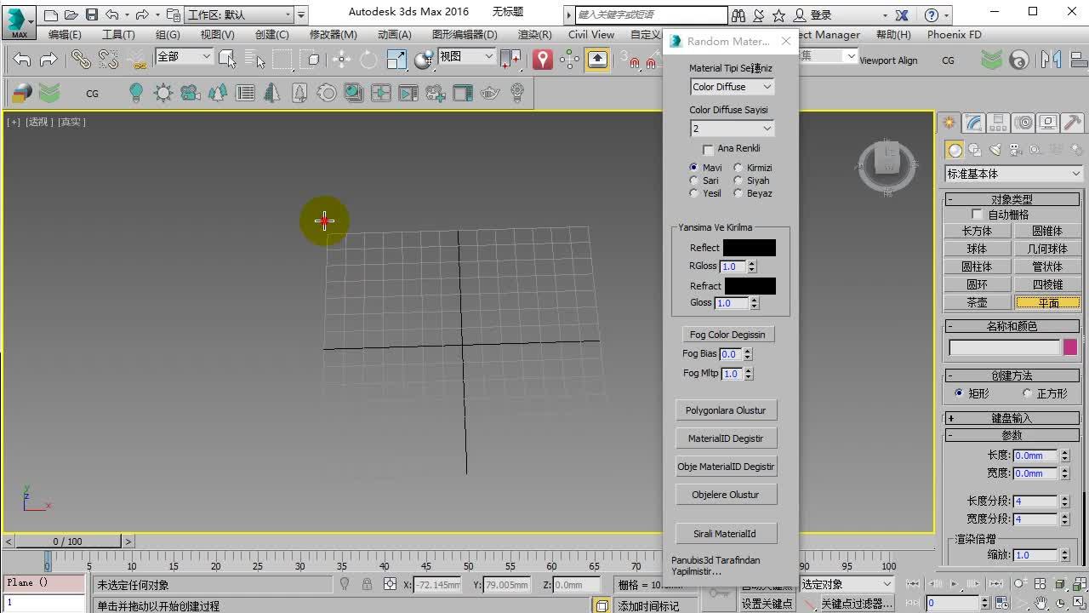Open Select by Name list tool
This screenshot has height=613, width=1089.
pyautogui.click(x=254, y=59)
